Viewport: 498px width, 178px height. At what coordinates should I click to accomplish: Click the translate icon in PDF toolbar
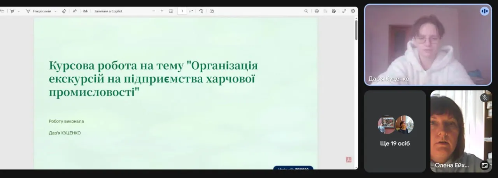point(85,11)
